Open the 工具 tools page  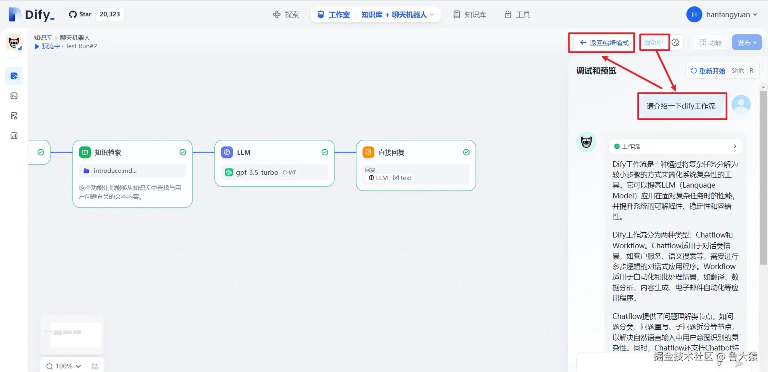pos(517,15)
